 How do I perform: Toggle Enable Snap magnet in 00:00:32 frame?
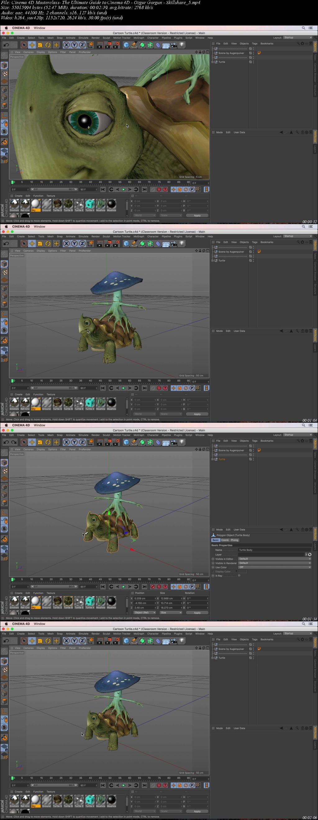(x=4, y=142)
